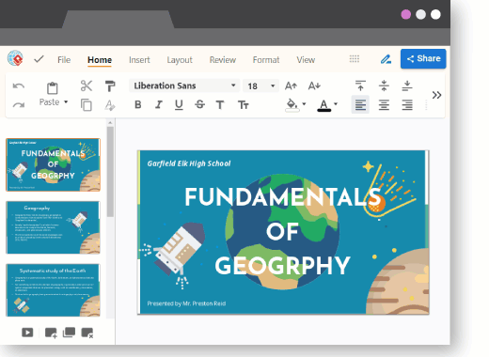Expand the fill color dropdown arrow
Screen dimensions: 489x357
[304, 104]
